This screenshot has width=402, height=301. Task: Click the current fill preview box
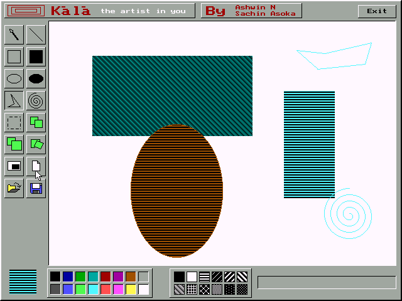[23, 282]
